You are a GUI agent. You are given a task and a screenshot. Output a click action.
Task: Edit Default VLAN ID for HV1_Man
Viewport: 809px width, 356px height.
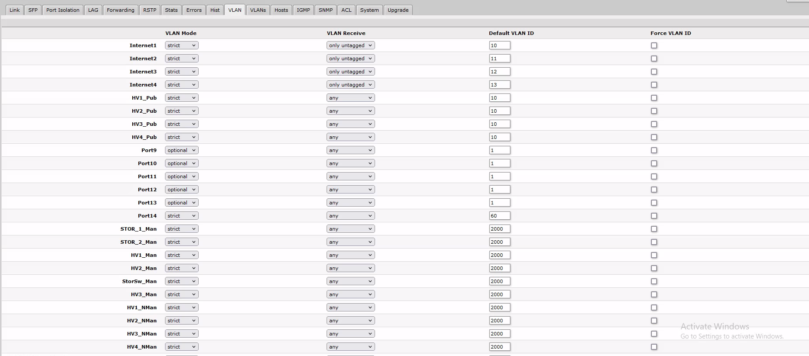499,255
